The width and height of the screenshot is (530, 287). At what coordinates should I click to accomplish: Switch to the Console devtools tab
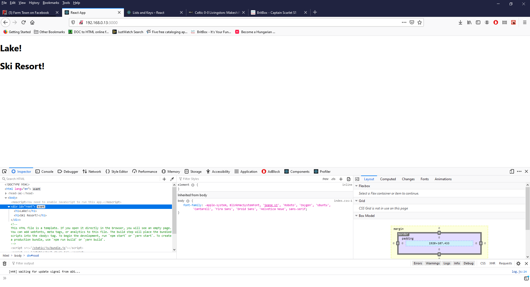tap(44, 171)
